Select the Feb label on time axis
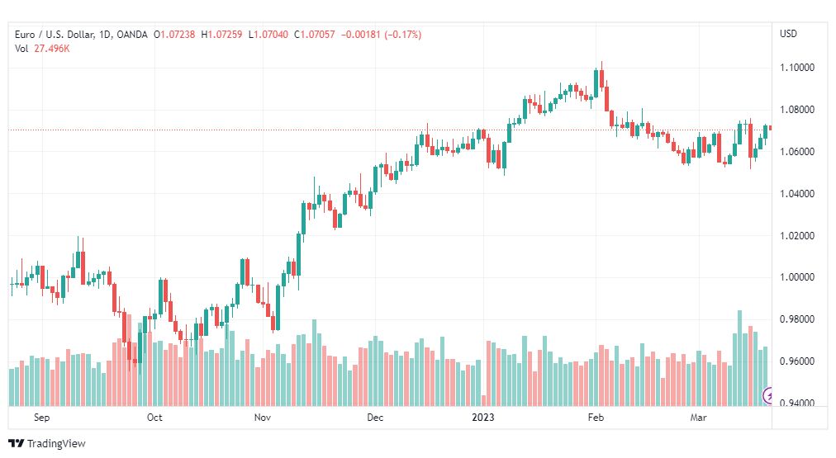 click(x=596, y=417)
